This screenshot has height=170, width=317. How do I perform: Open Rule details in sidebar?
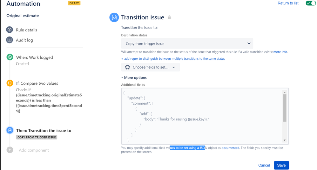tap(26, 30)
